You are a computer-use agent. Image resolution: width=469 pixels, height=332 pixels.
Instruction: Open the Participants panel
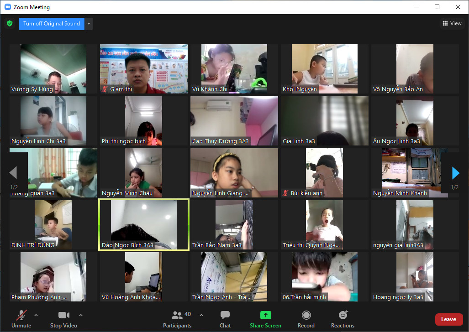177,319
